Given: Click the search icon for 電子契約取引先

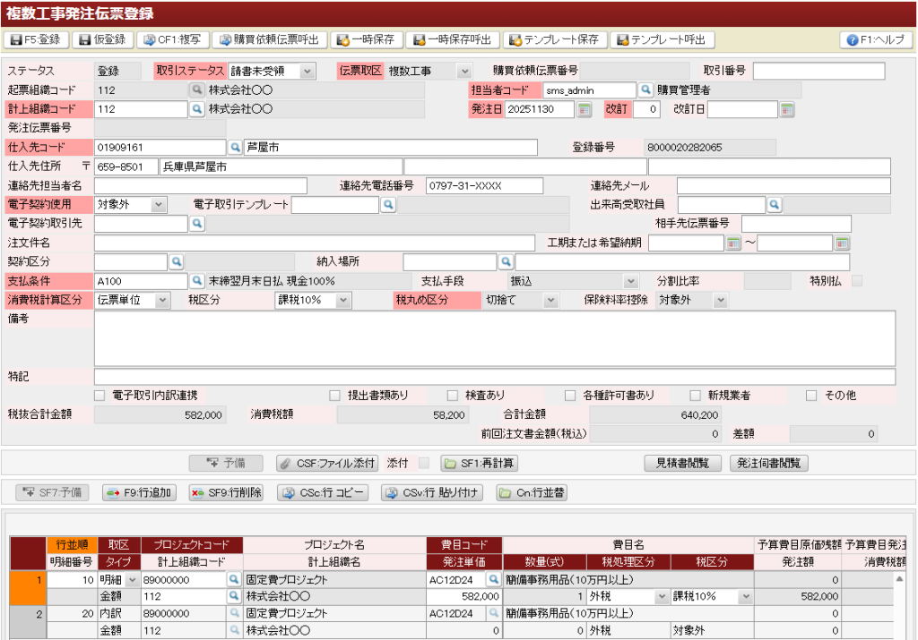Looking at the screenshot, I should tap(197, 223).
